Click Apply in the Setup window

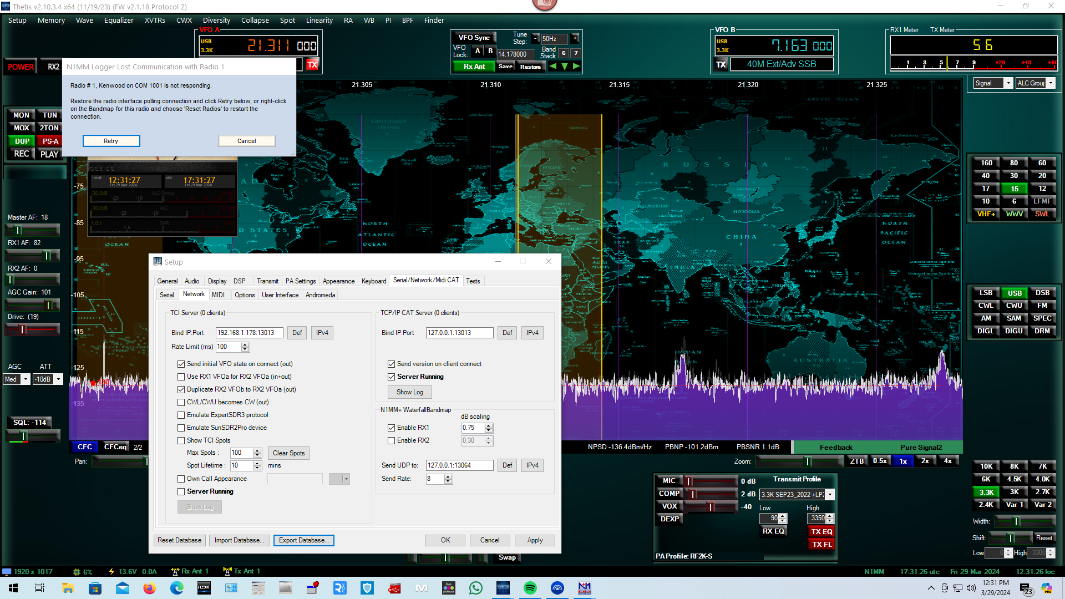point(535,540)
